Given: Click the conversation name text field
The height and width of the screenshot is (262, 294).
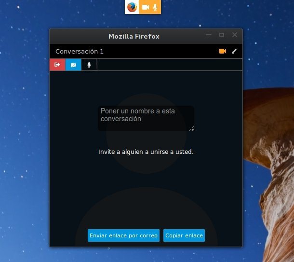Looking at the screenshot, I should tap(146, 118).
